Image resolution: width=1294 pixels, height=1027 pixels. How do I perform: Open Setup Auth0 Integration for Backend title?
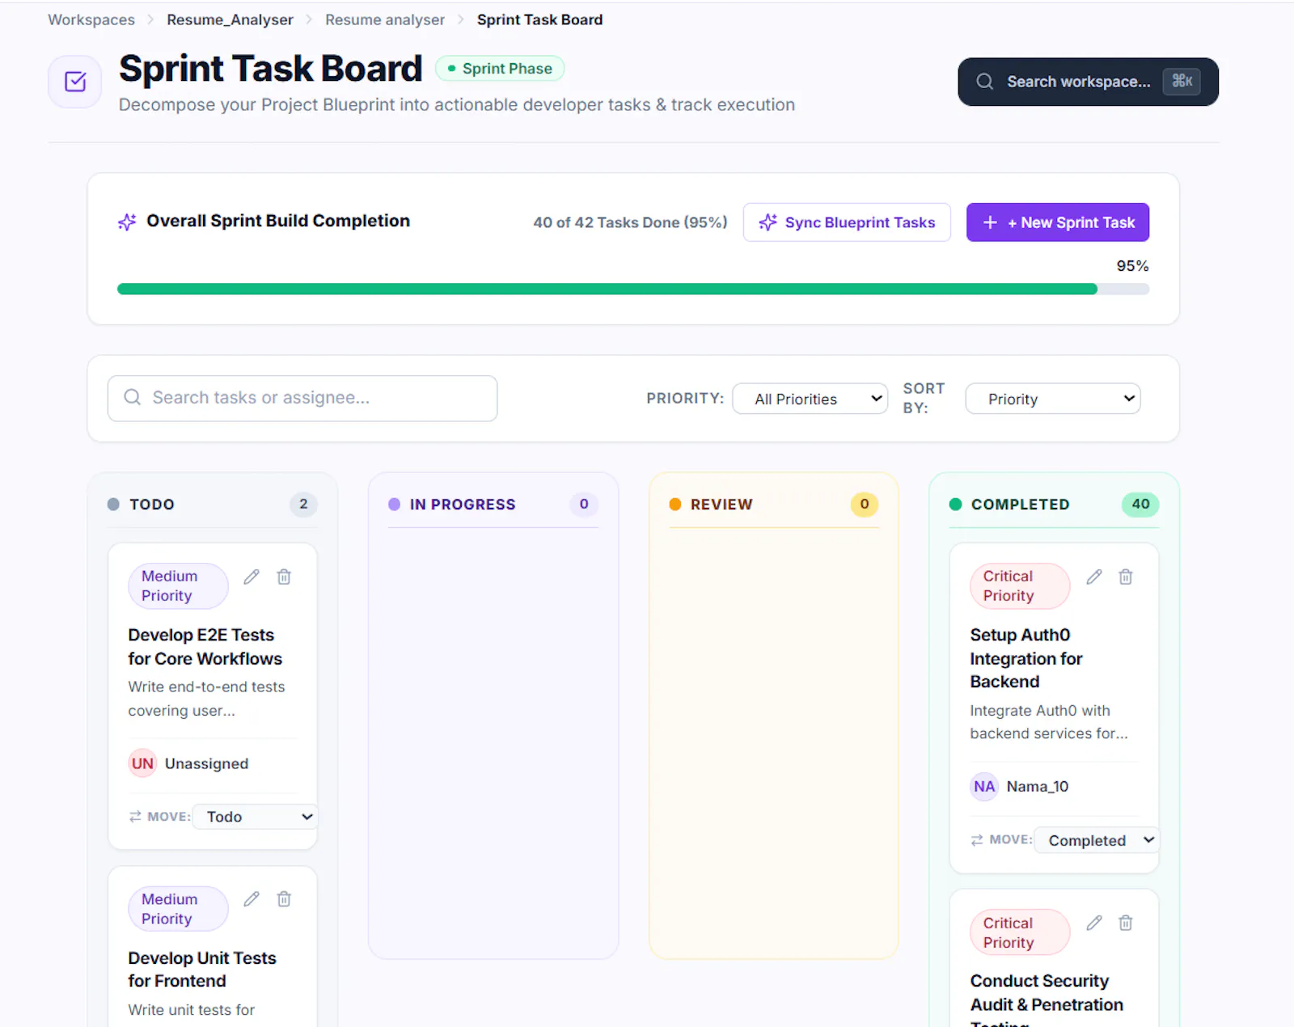tap(1026, 658)
